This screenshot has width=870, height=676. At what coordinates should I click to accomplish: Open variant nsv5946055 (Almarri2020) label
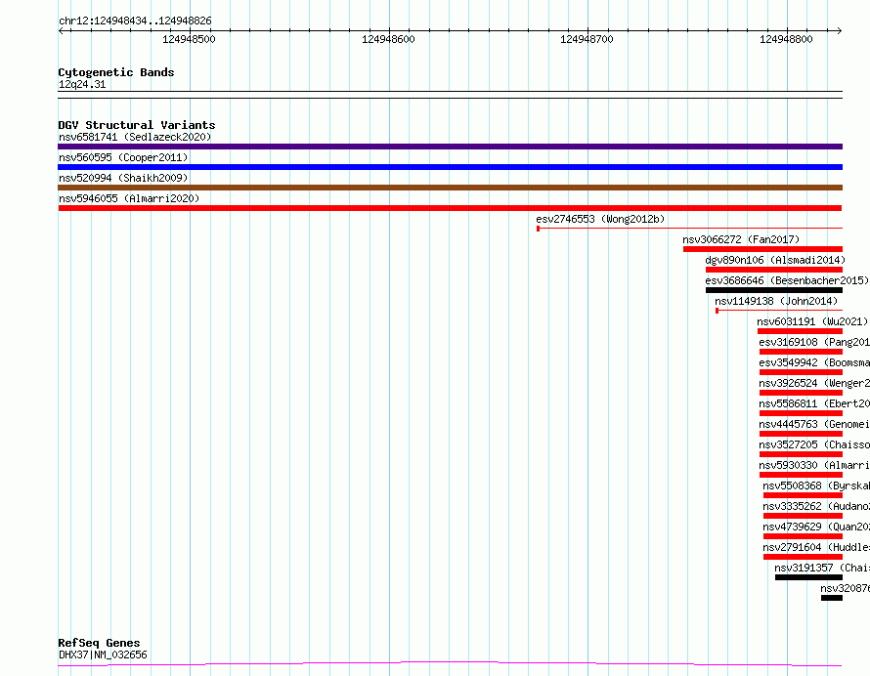pyautogui.click(x=129, y=198)
